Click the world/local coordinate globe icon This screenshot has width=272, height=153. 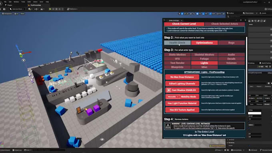pos(191,14)
